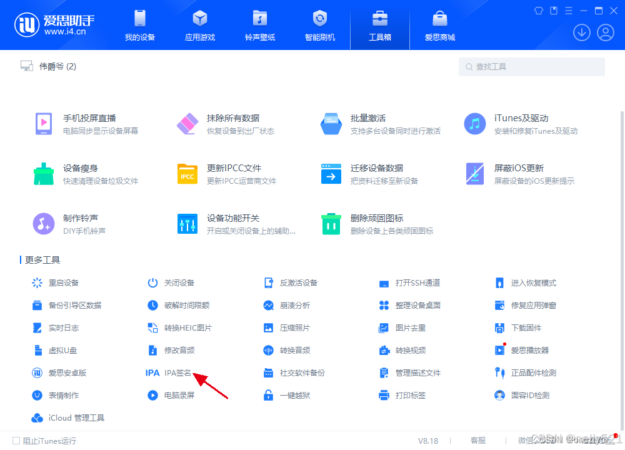Viewport: 625px width, 450px height.
Task: Launch 制作铃声 tool
Action: coord(70,224)
